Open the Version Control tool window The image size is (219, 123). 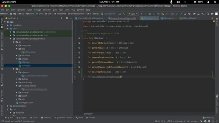click(x=63, y=118)
